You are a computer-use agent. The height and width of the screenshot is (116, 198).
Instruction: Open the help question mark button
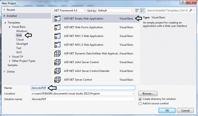(183, 2)
